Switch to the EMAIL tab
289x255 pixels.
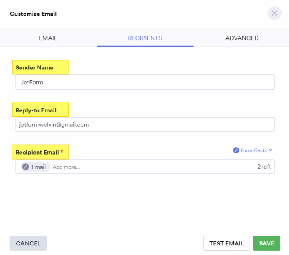click(x=48, y=38)
